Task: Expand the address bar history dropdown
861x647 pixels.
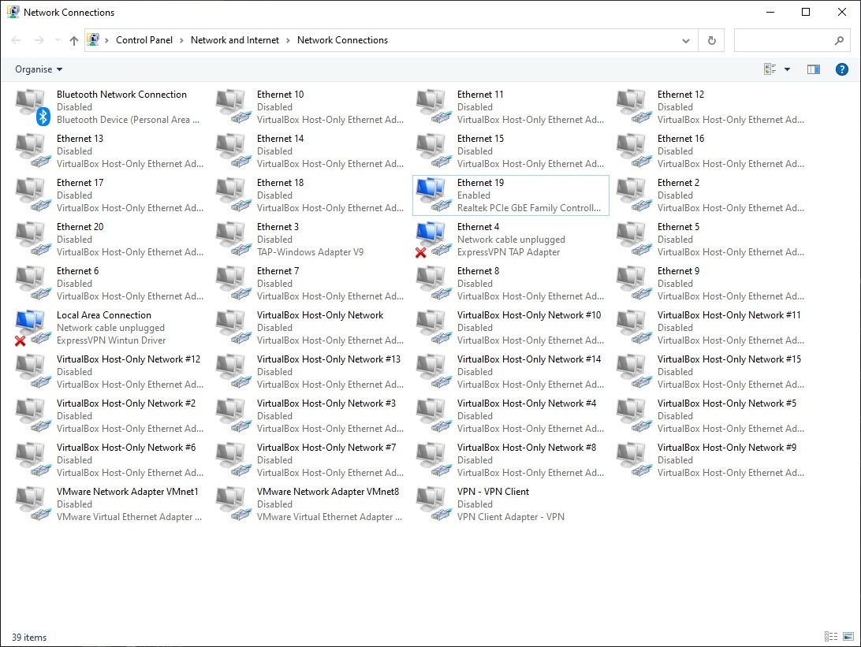Action: 685,40
